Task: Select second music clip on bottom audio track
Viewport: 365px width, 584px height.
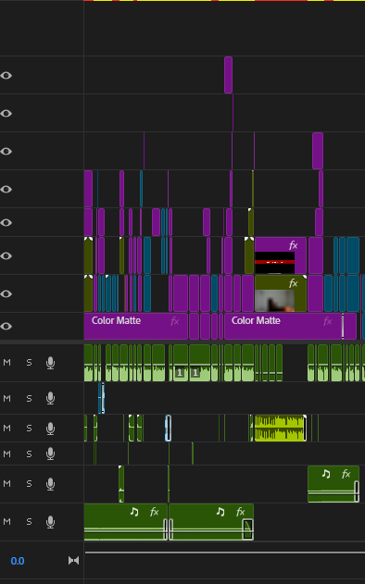Action: 211,522
